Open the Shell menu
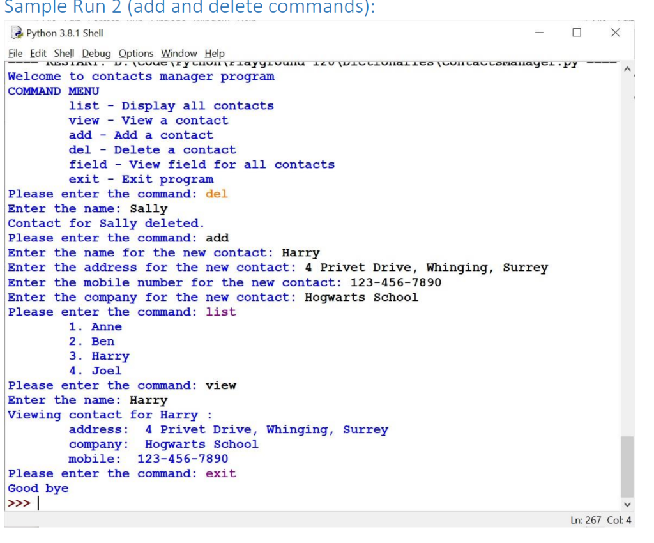This screenshot has height=543, width=654. (x=65, y=54)
